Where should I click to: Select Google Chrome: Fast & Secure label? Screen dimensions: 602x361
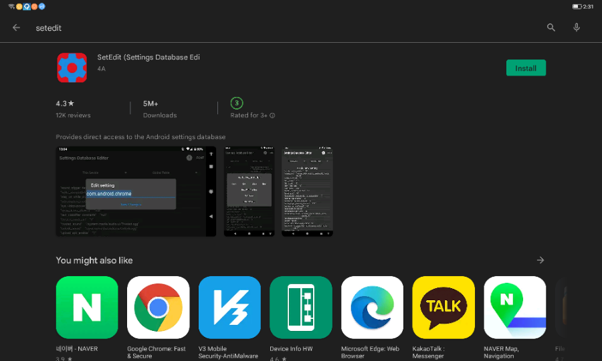(157, 352)
